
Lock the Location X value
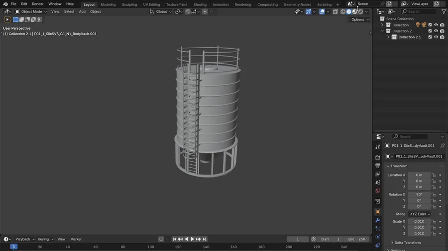click(x=434, y=175)
